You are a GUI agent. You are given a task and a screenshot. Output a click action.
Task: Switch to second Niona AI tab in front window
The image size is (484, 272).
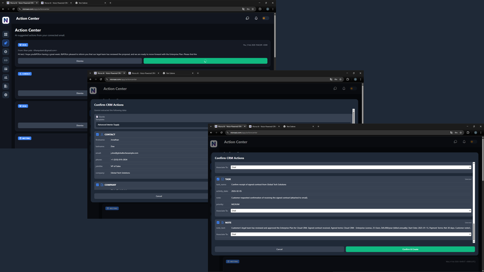pos(265,127)
